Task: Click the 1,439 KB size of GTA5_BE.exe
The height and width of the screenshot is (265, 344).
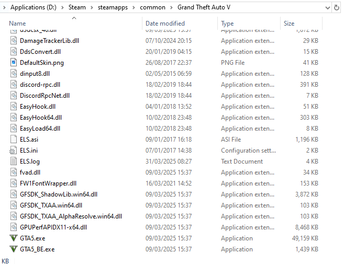Action: [307, 249]
